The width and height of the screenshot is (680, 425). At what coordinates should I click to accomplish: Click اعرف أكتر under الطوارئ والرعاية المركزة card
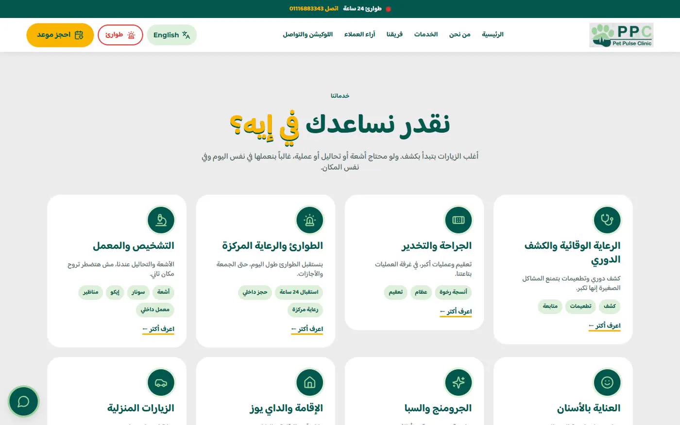[x=307, y=329]
